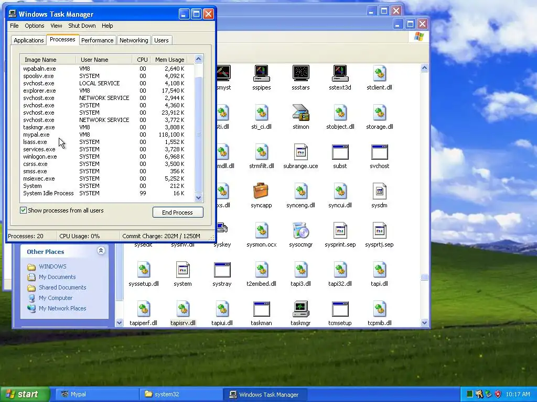Viewport: 537px width, 402px height.
Task: Open the File menu in Task Manager
Action: (x=14, y=26)
